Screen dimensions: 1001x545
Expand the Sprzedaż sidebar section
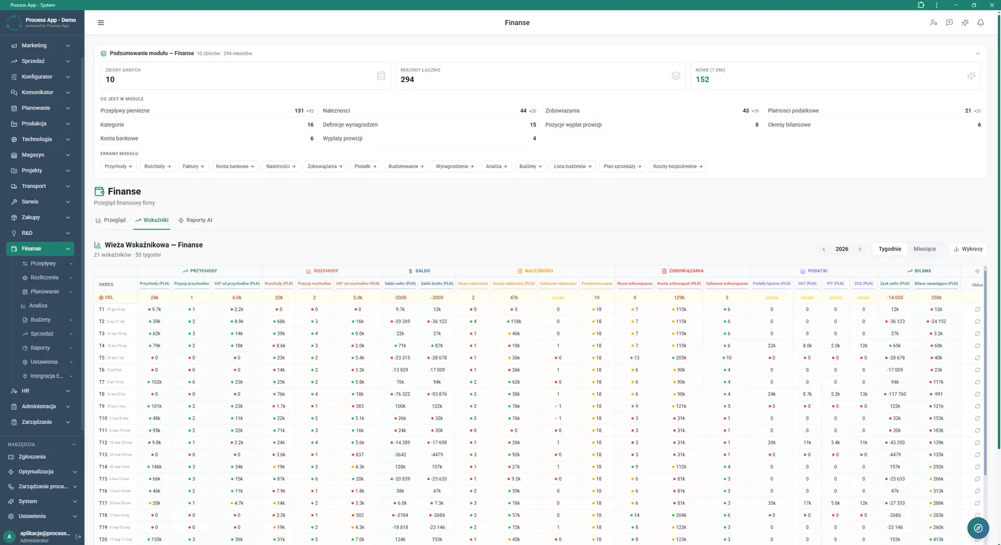[x=41, y=61]
